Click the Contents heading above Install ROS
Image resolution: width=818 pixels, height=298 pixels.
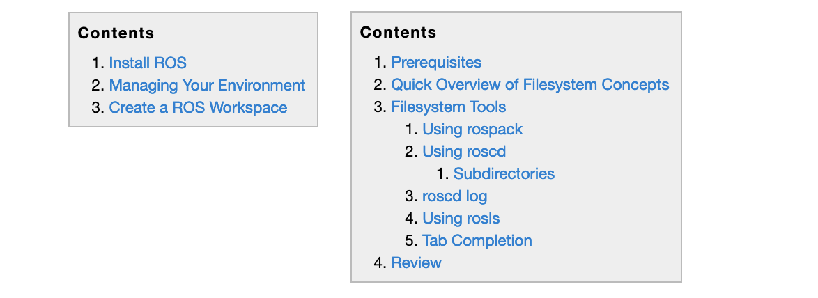click(x=116, y=33)
